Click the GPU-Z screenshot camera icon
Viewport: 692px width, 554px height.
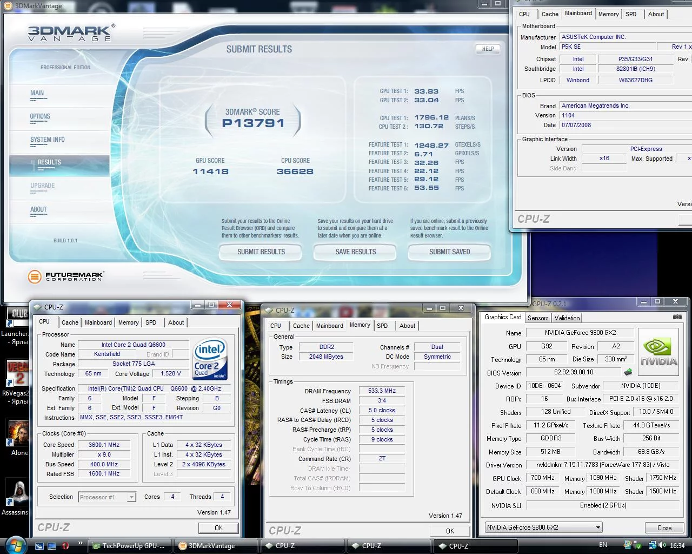[x=677, y=317]
